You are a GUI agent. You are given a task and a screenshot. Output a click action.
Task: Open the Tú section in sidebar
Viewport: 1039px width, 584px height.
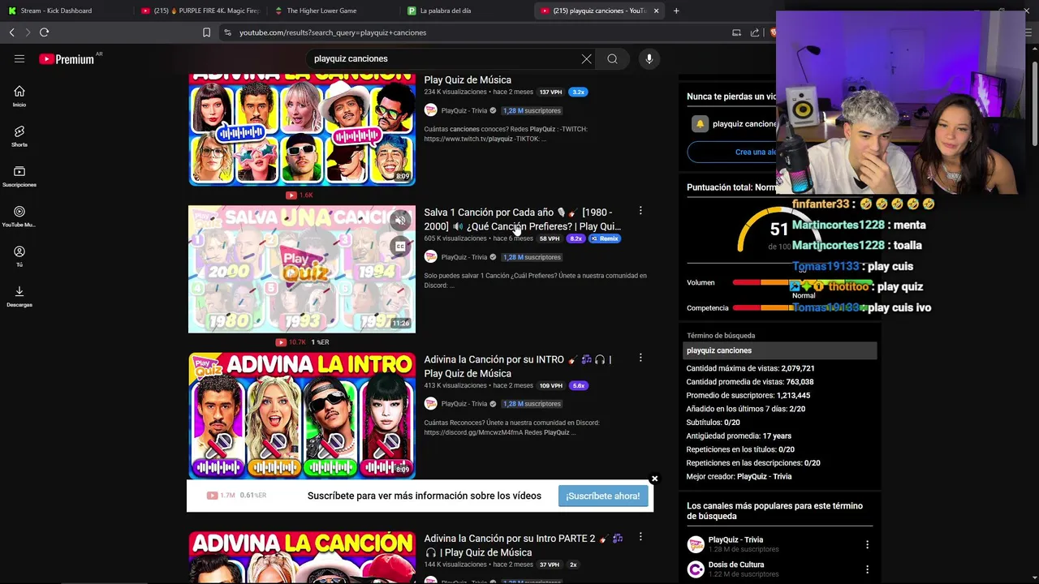[19, 256]
